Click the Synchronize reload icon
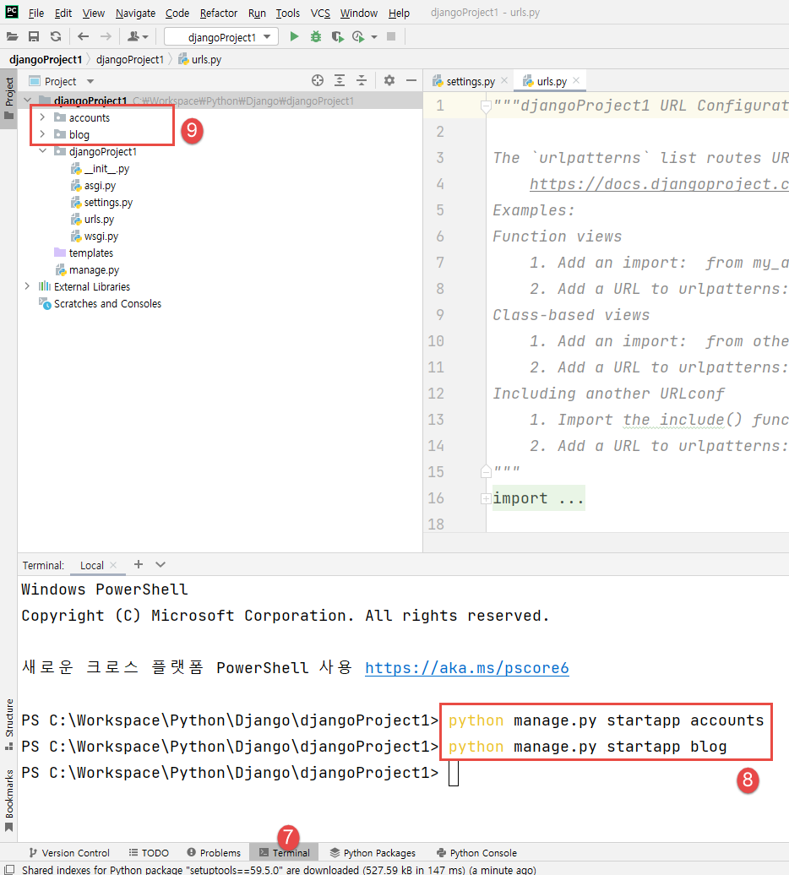 point(55,37)
